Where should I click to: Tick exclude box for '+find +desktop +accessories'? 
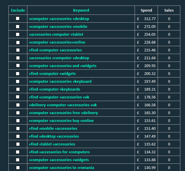pyautogui.click(x=18, y=136)
